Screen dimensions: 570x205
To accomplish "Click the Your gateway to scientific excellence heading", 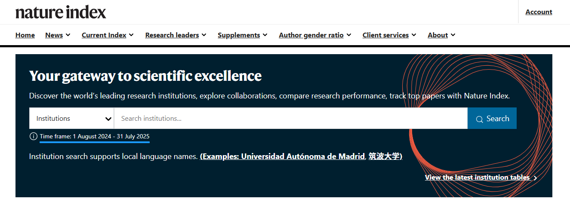I will [145, 76].
